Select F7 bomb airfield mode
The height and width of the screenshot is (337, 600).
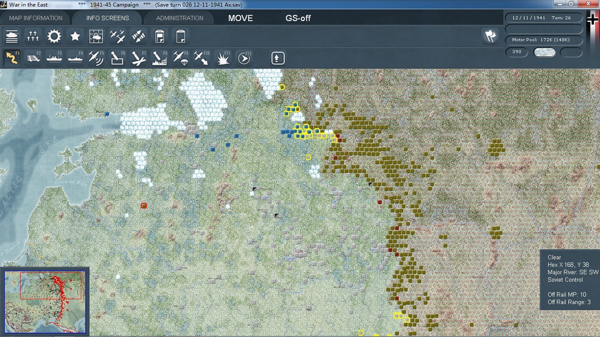tap(138, 58)
